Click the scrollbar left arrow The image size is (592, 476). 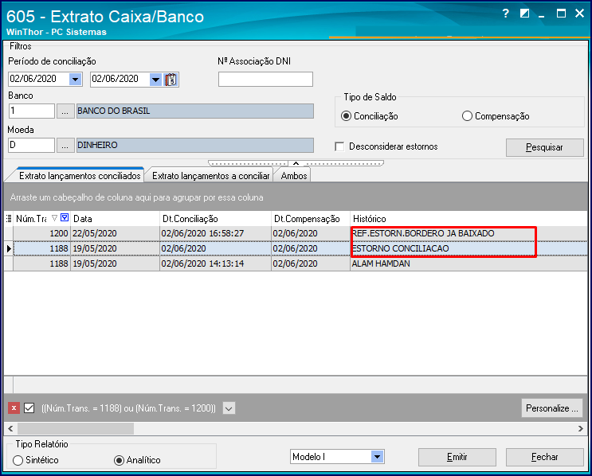10,428
